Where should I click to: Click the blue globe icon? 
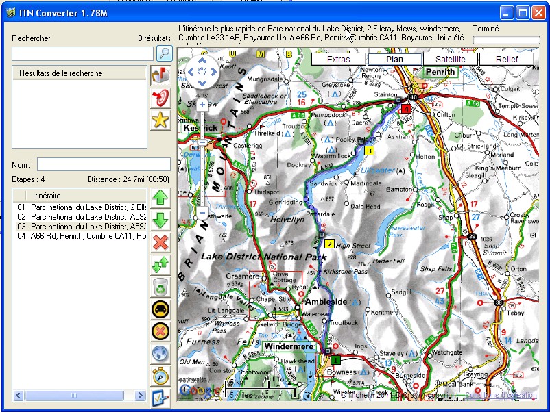[160, 354]
